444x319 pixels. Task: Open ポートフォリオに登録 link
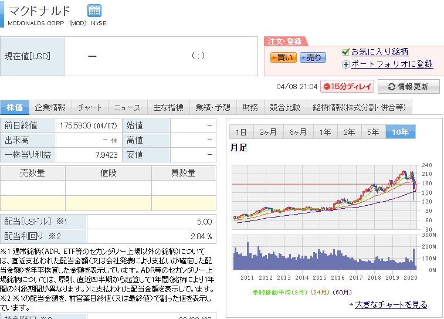point(392,65)
